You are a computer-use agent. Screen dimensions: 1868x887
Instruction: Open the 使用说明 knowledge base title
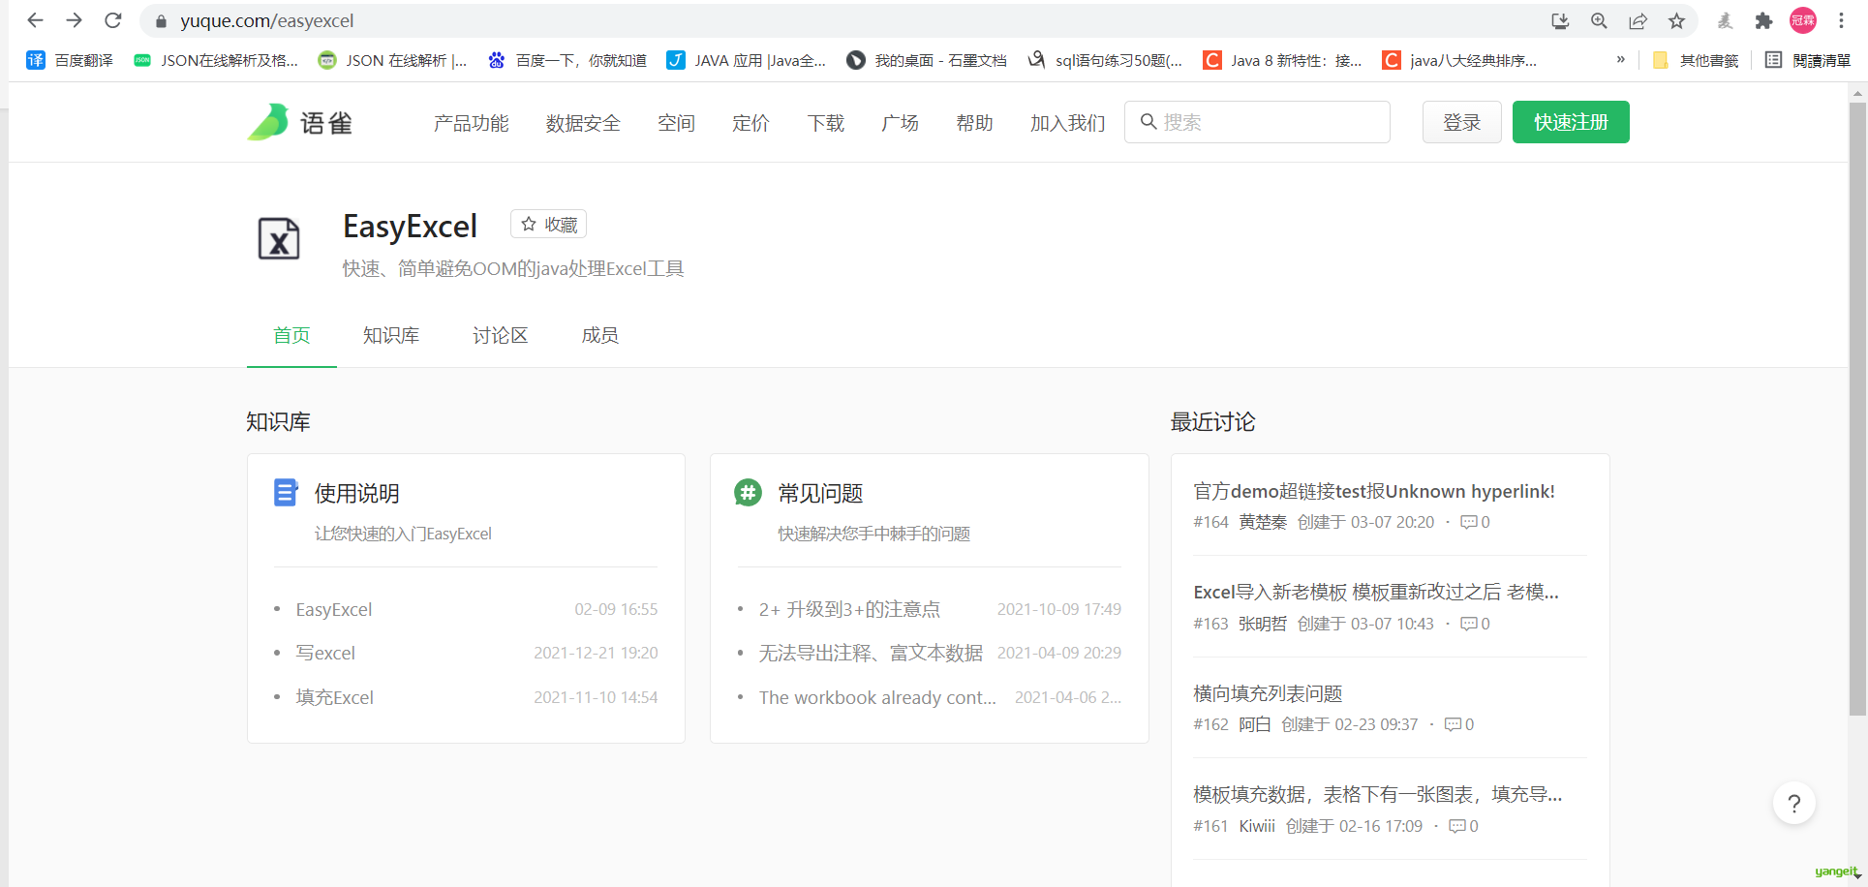coord(356,494)
